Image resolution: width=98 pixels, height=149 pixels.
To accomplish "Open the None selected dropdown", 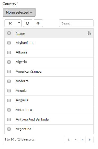I will pyautogui.click(x=19, y=12).
